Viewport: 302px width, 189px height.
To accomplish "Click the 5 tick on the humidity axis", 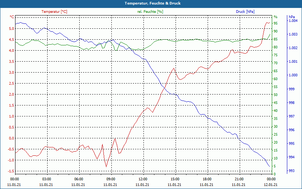I will coord(275,166).
